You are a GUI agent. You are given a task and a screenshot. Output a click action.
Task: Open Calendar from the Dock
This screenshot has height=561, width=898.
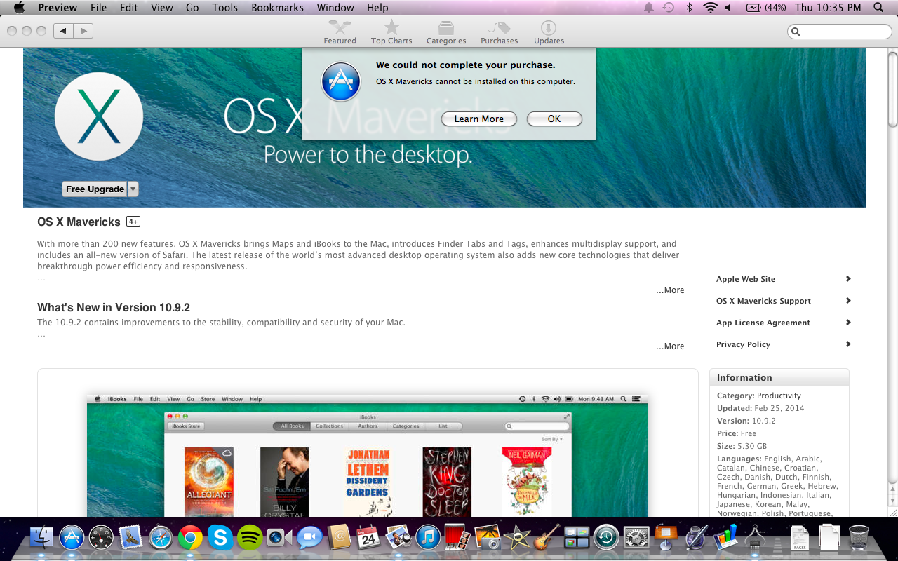(368, 538)
